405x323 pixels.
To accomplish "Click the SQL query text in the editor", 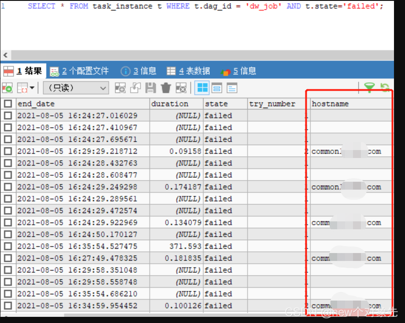I will click(206, 6).
